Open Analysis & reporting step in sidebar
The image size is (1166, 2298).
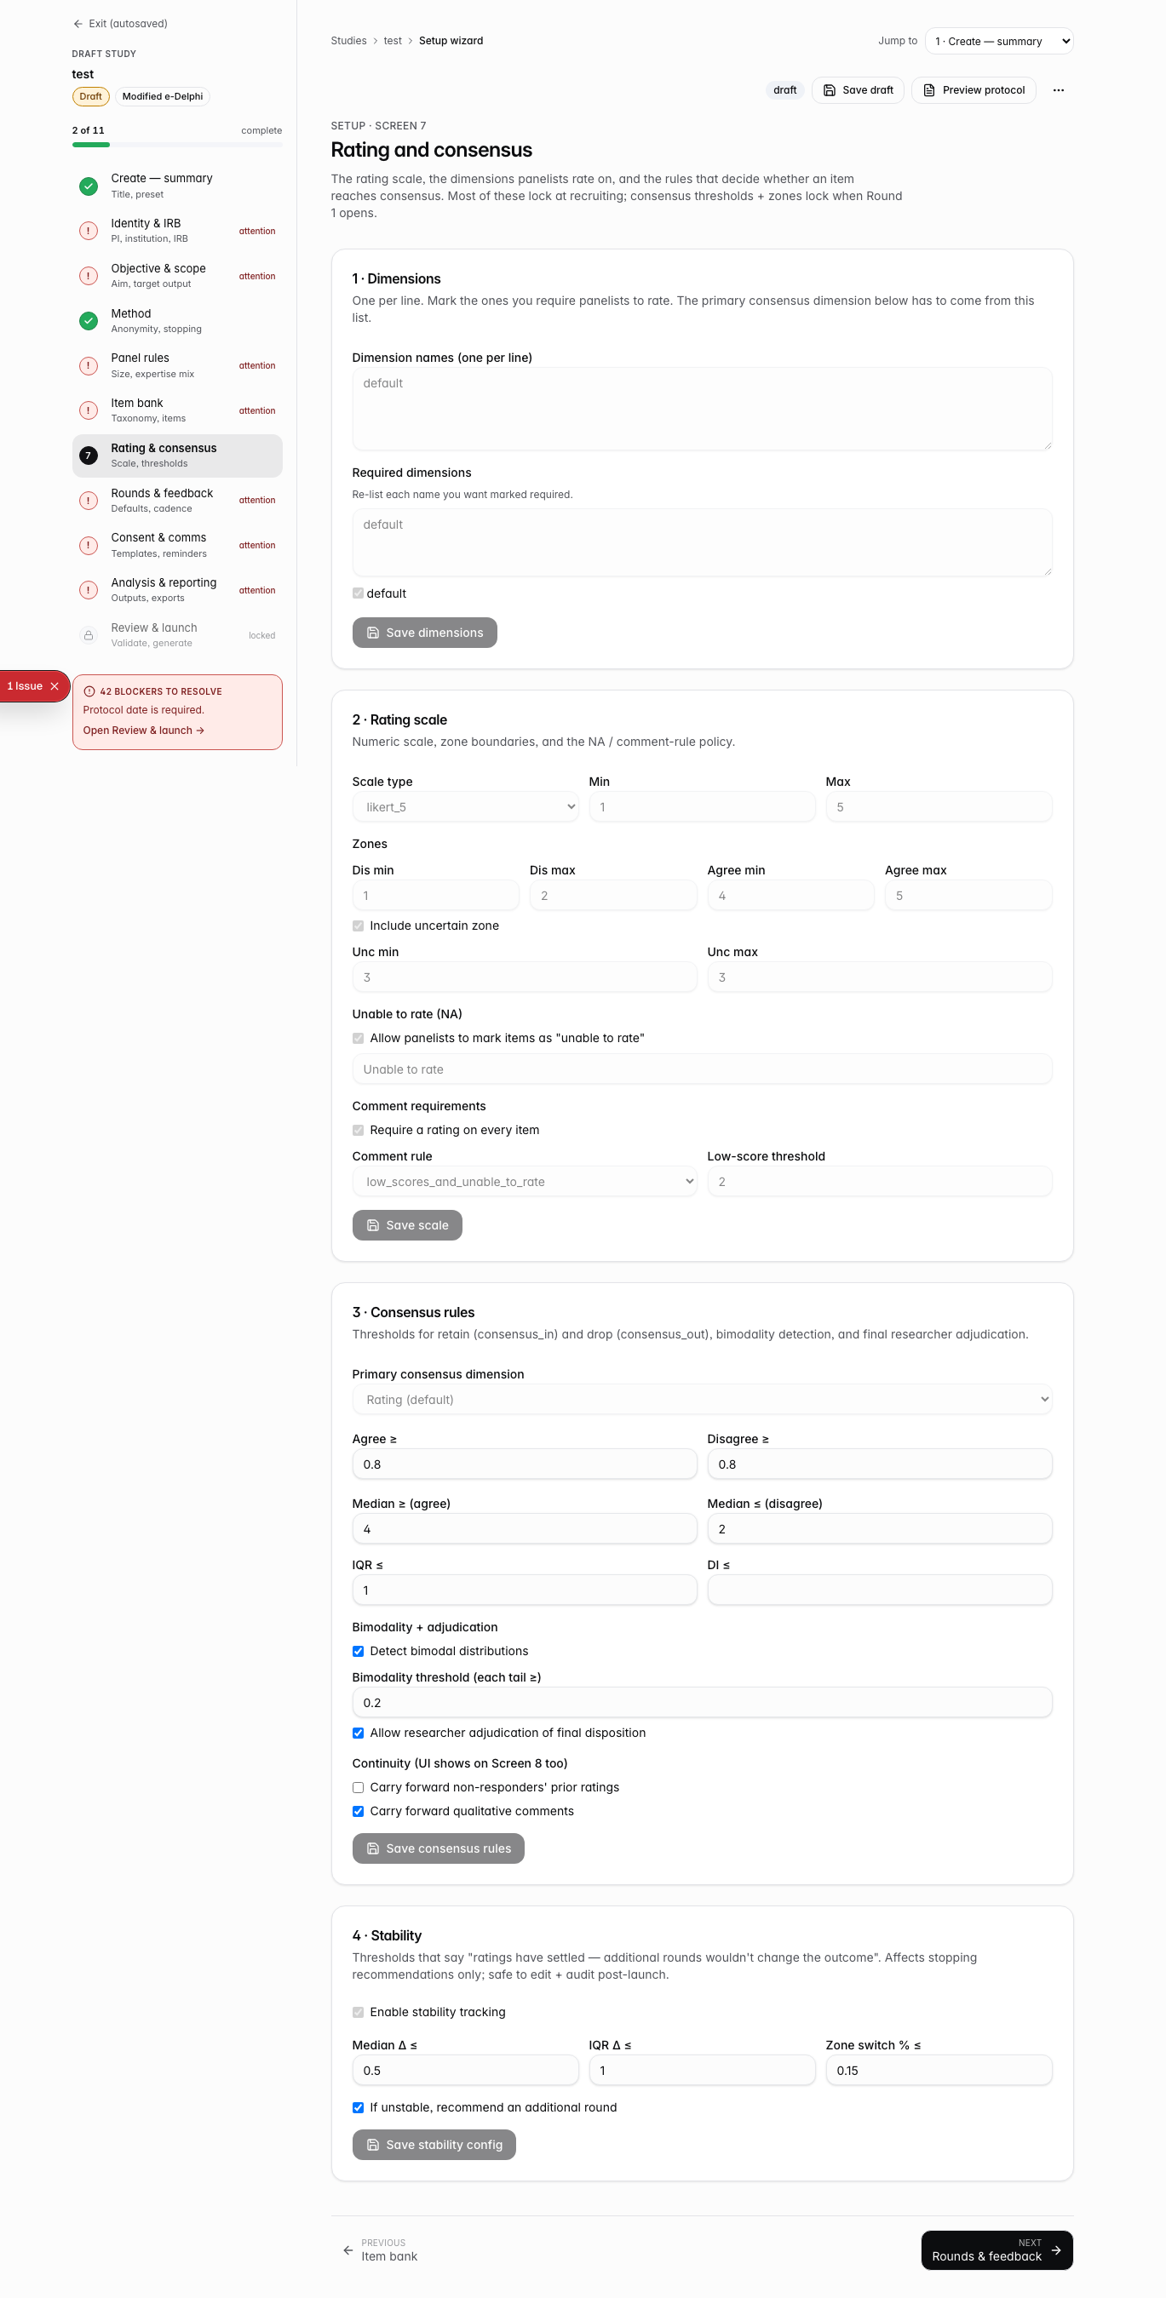pos(177,591)
